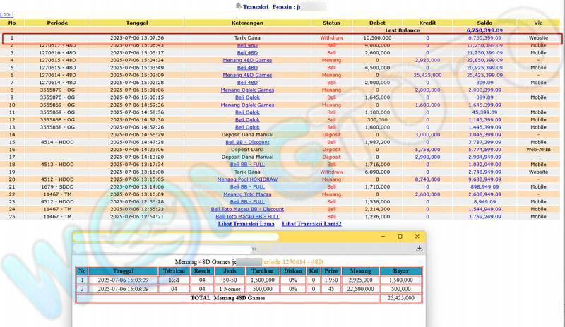Open Lihat Transaksi Lama2 link

pos(311,224)
